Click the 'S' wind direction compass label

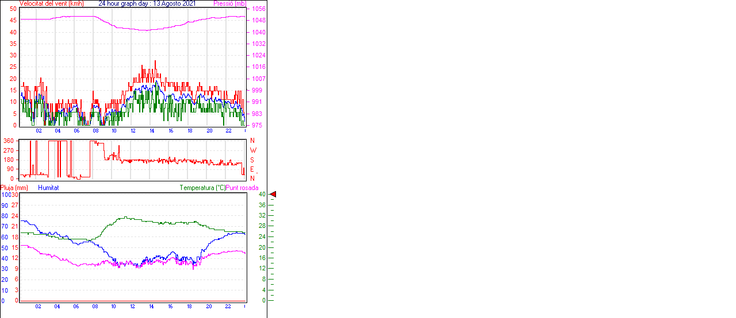click(252, 160)
